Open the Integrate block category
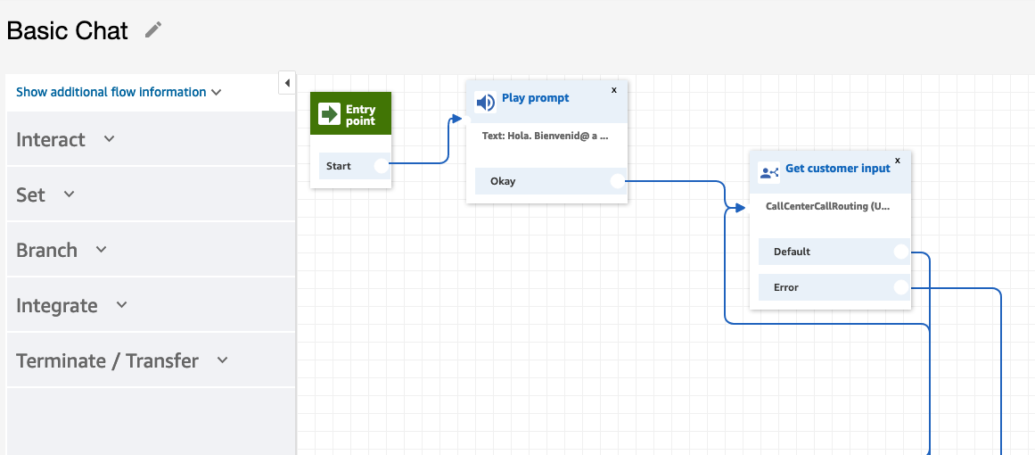This screenshot has height=455, width=1035. [71, 305]
